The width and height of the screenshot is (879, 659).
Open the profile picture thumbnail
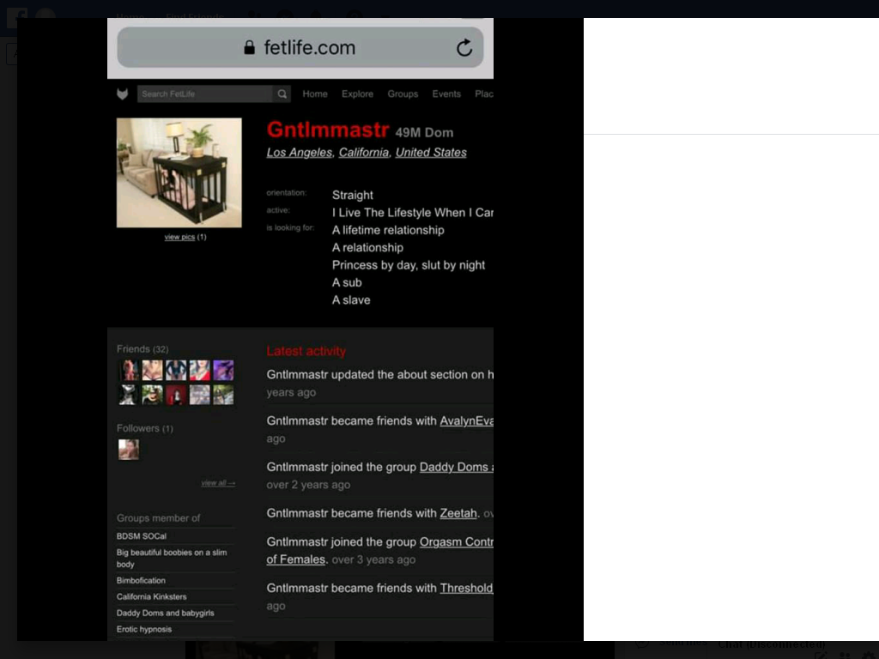pos(179,172)
